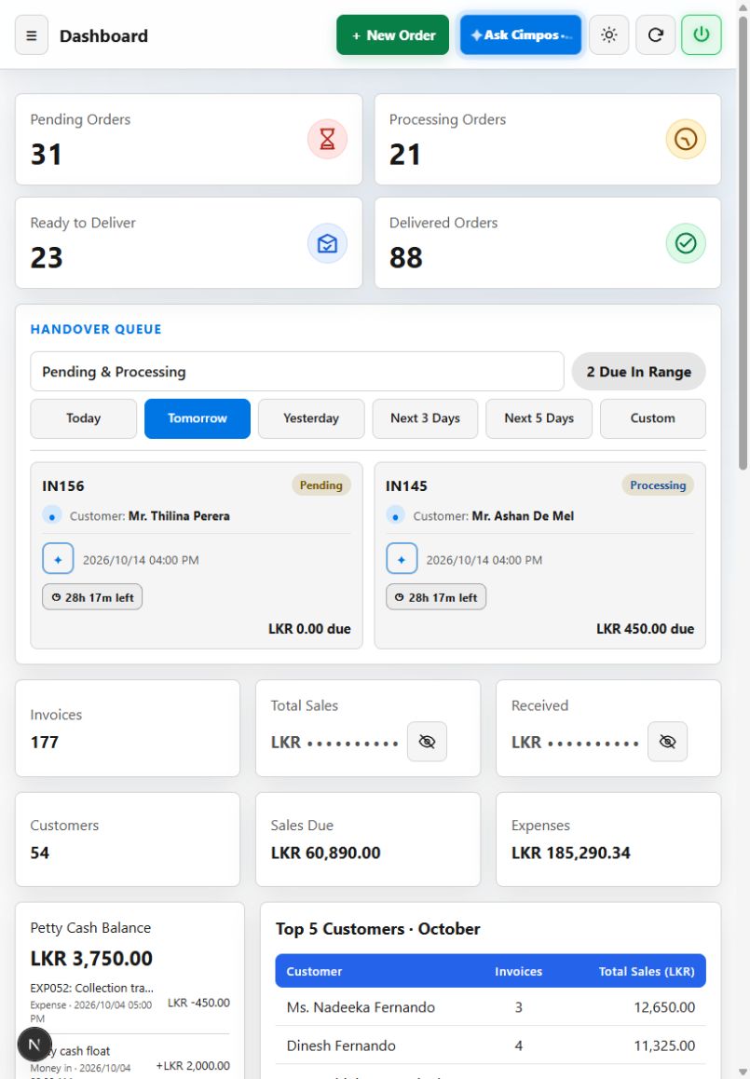Open the Ready to Deliver card

click(x=188, y=243)
